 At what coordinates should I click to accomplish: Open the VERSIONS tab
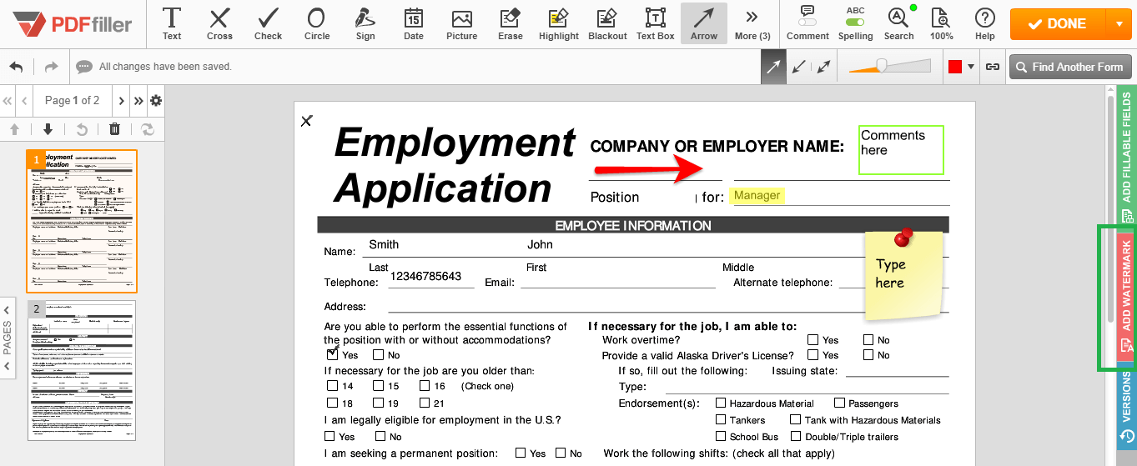point(1126,408)
